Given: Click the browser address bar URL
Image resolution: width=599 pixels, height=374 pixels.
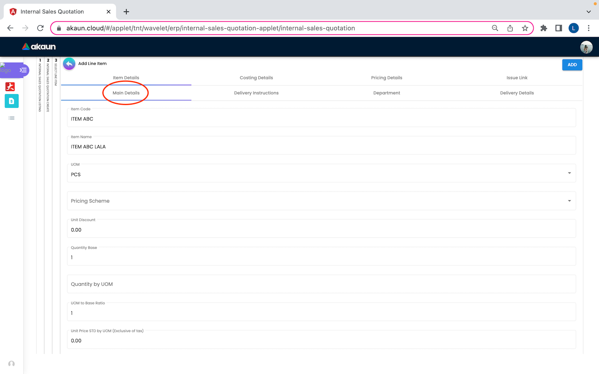Looking at the screenshot, I should [210, 28].
